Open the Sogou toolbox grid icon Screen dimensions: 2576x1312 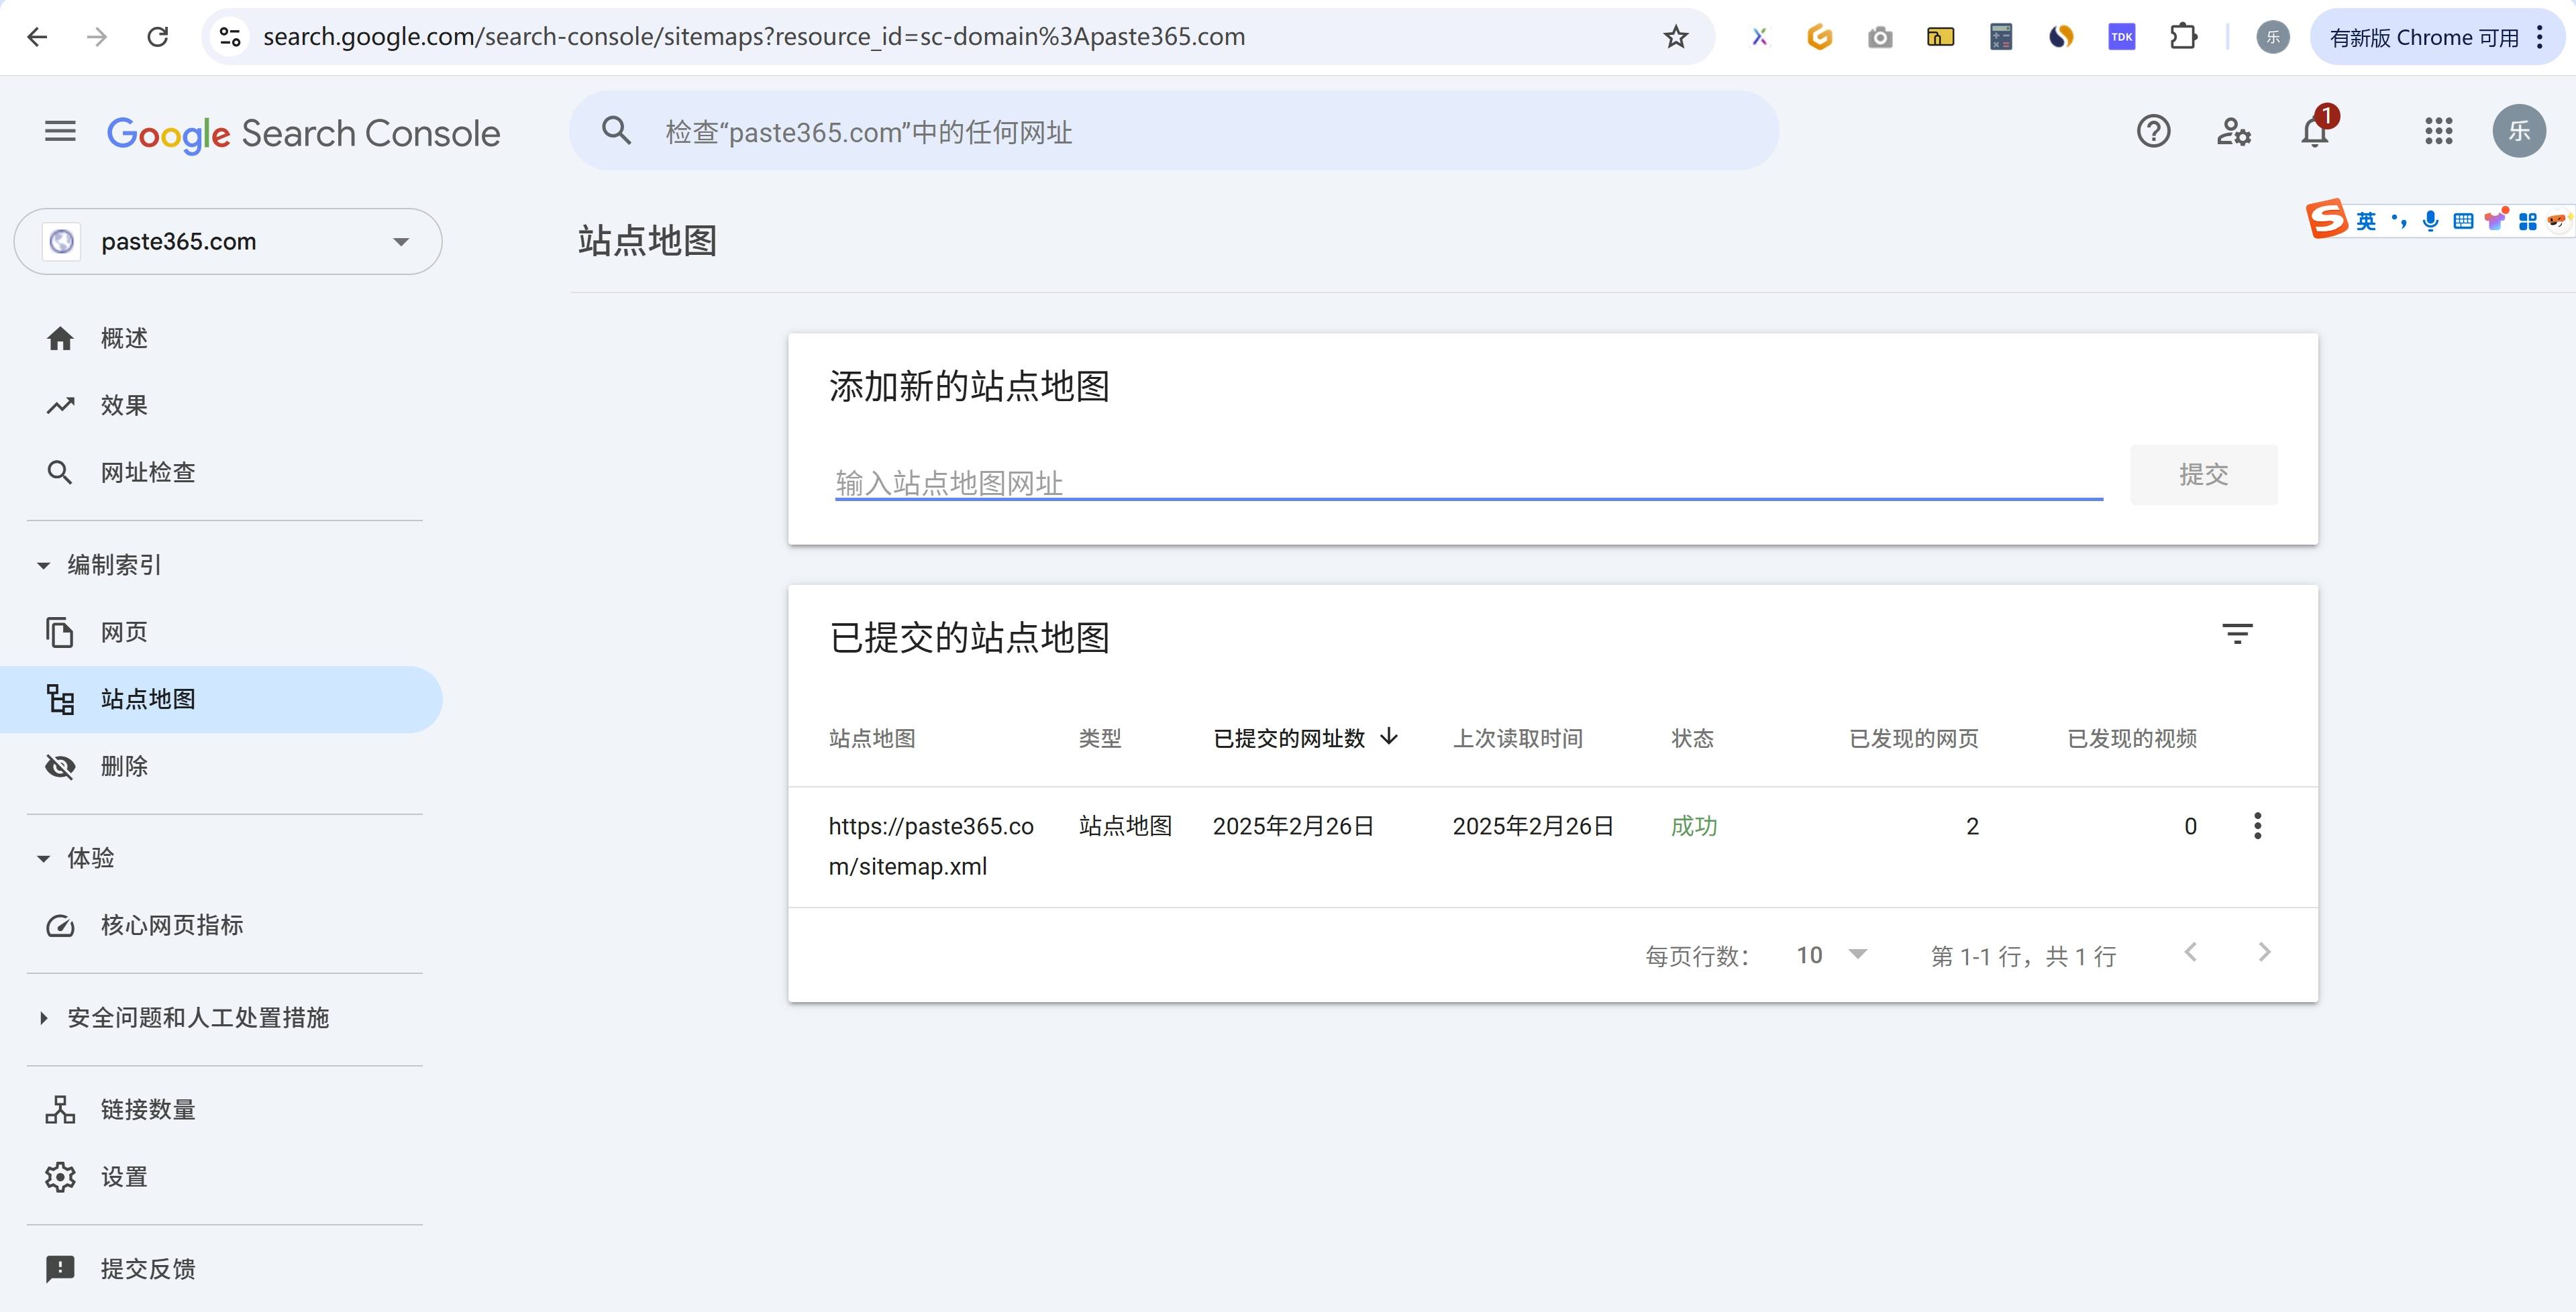click(x=2527, y=221)
